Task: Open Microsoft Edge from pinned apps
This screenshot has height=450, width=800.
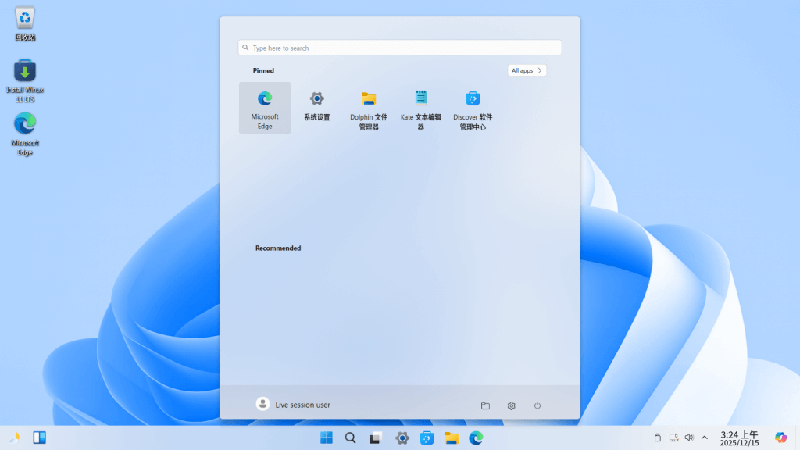Action: click(265, 108)
